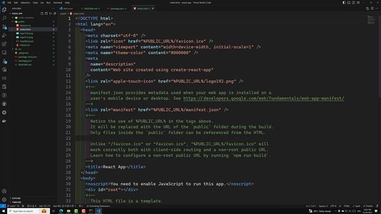This screenshot has width=381, height=214.
Task: Expand the node_modules folder
Action: click(x=33, y=18)
